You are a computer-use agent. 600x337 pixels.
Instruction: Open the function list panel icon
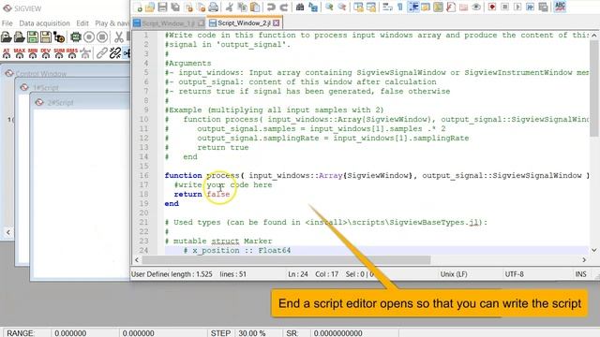451,7
